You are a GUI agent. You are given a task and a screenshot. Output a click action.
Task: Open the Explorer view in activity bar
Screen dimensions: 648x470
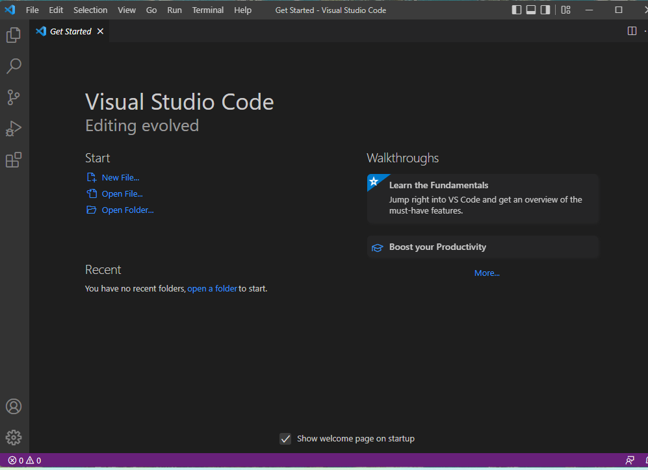tap(14, 34)
